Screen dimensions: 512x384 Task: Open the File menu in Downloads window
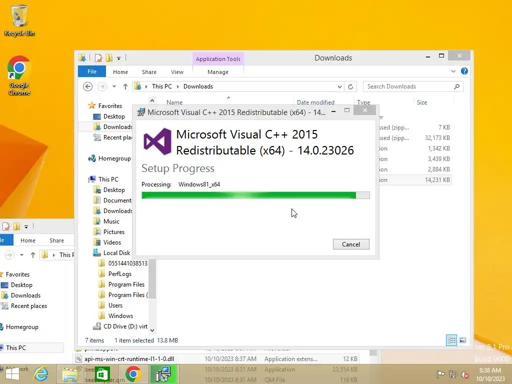pos(92,71)
